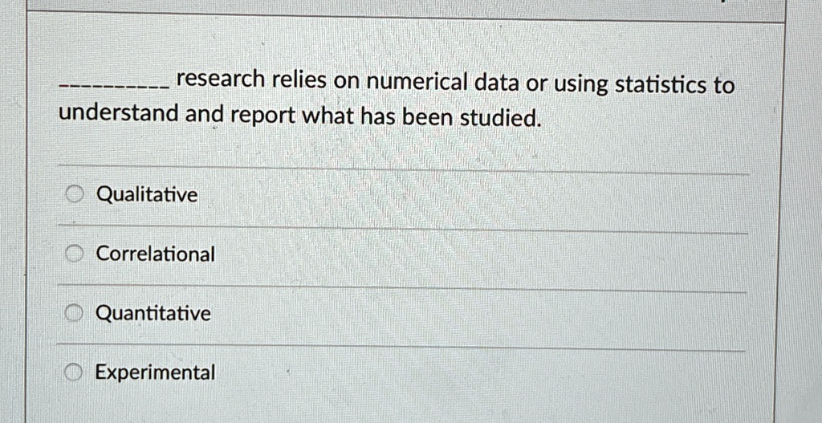Click the grey header bar above the question

[x=405, y=10]
